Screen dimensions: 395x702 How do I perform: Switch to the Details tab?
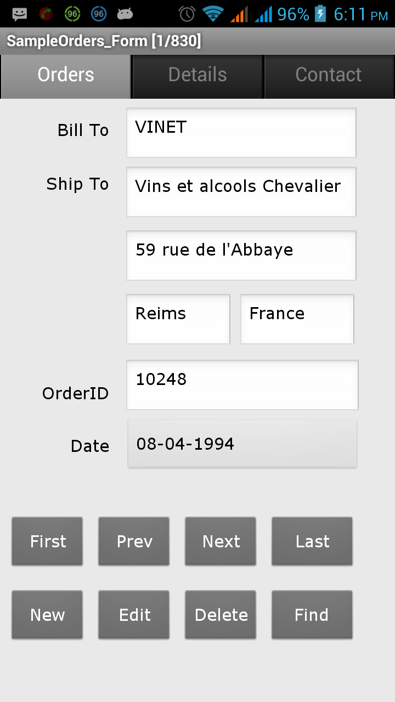point(198,75)
